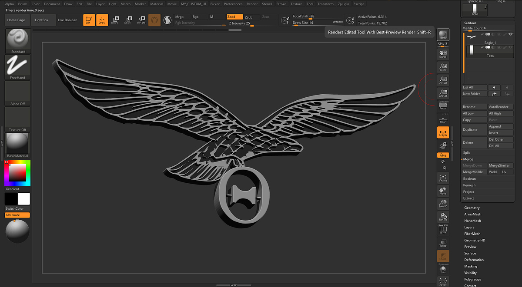The width and height of the screenshot is (522, 287).
Task: Click the Scroll canvas icon
Action: [x=443, y=54]
